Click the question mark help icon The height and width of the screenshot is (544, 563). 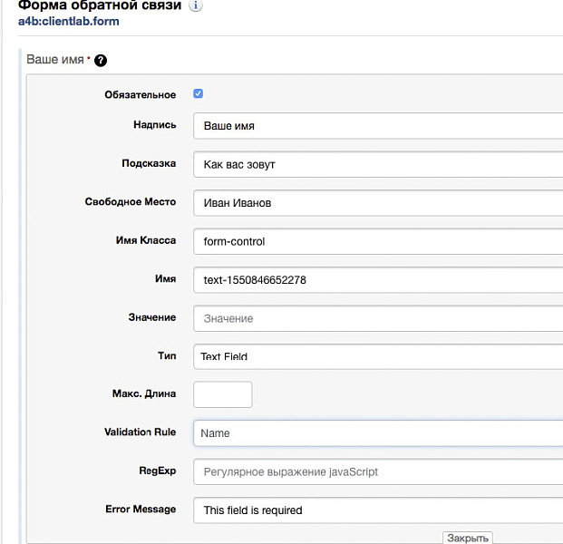(101, 61)
